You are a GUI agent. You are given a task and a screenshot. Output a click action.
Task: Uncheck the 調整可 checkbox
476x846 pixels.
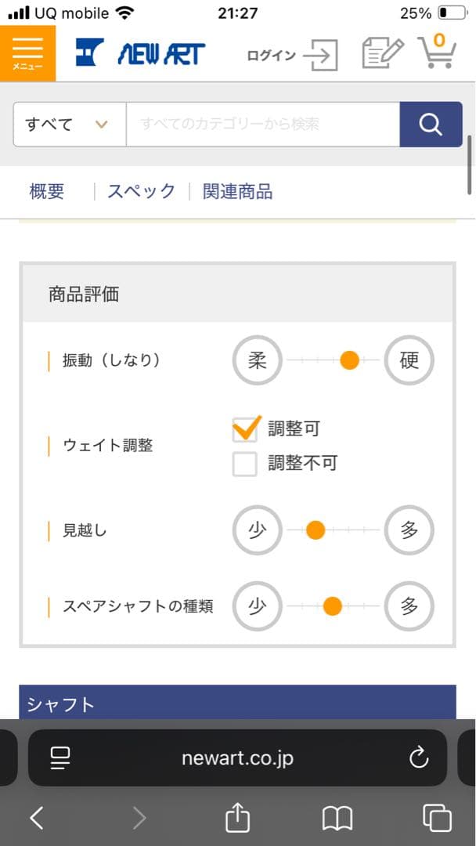(245, 428)
